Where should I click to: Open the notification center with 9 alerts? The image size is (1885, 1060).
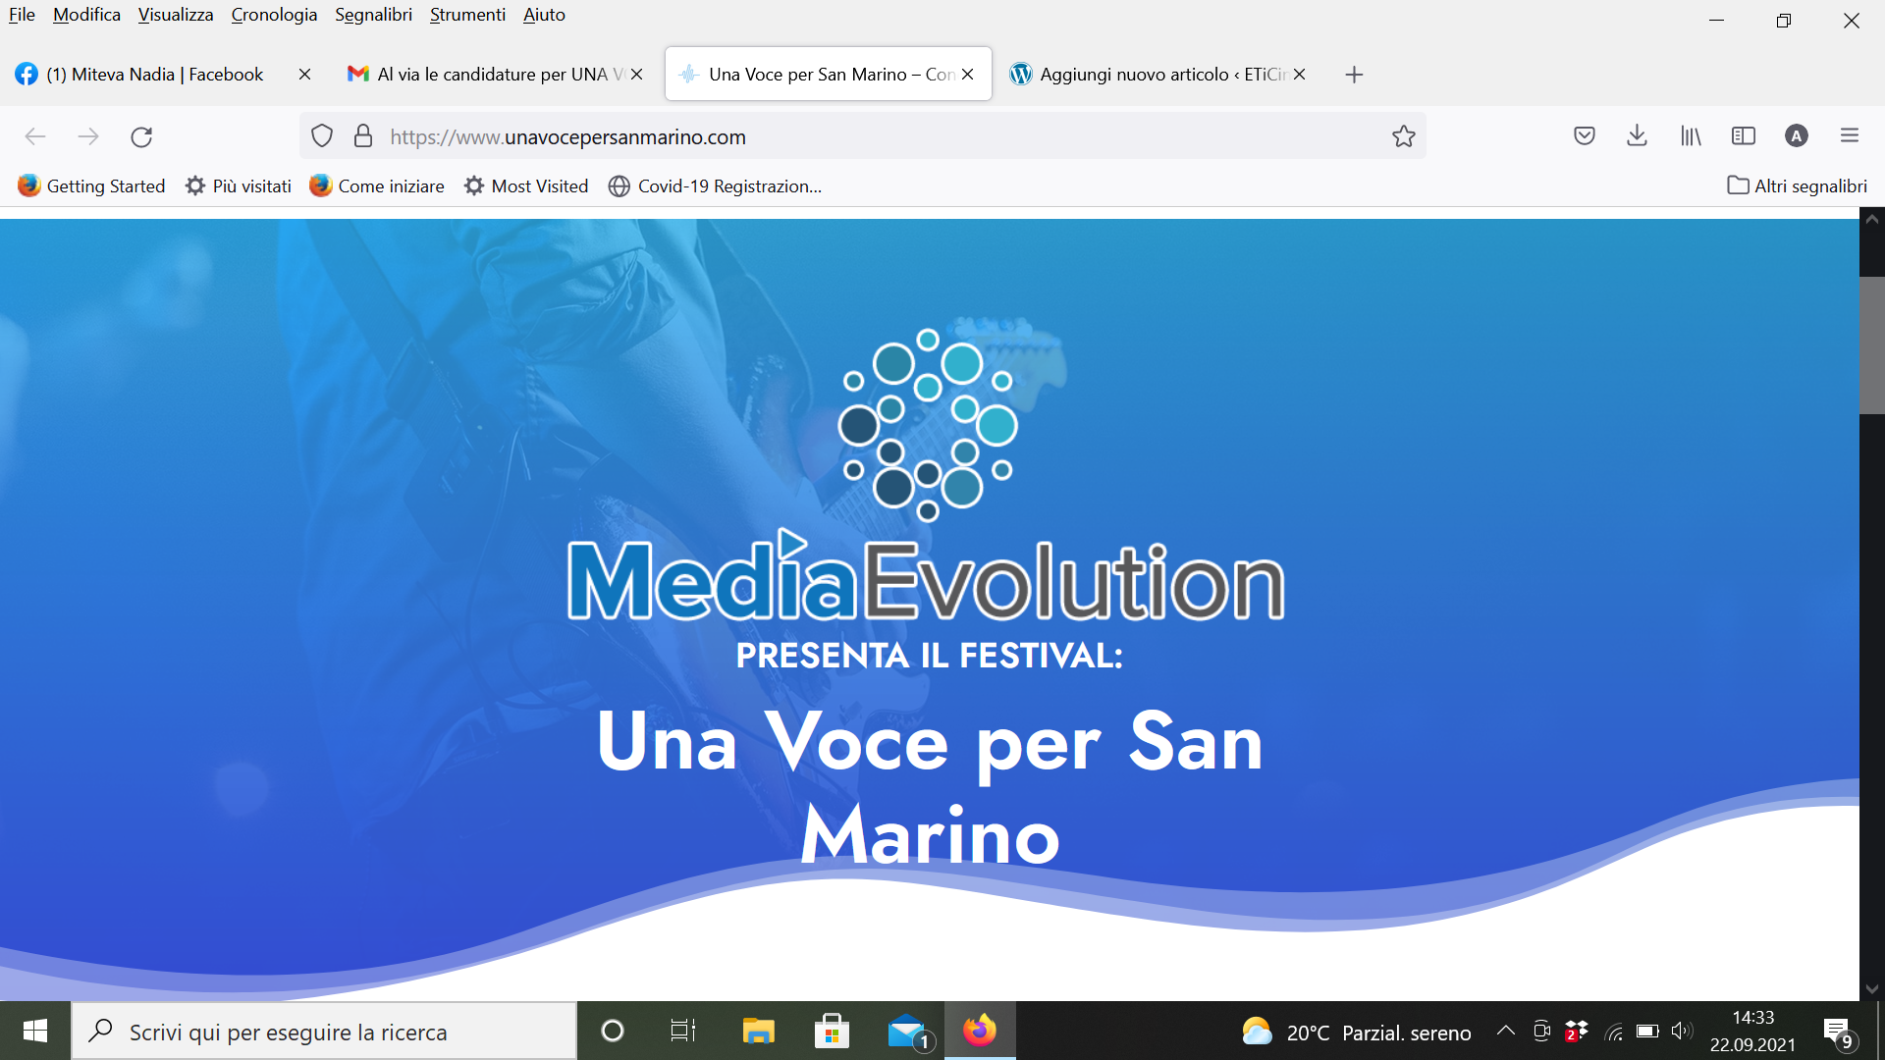(x=1839, y=1032)
